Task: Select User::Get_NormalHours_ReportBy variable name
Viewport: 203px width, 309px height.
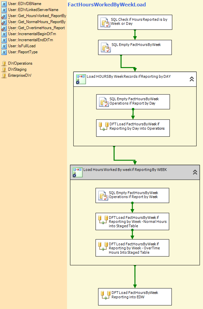Action: pos(37,22)
